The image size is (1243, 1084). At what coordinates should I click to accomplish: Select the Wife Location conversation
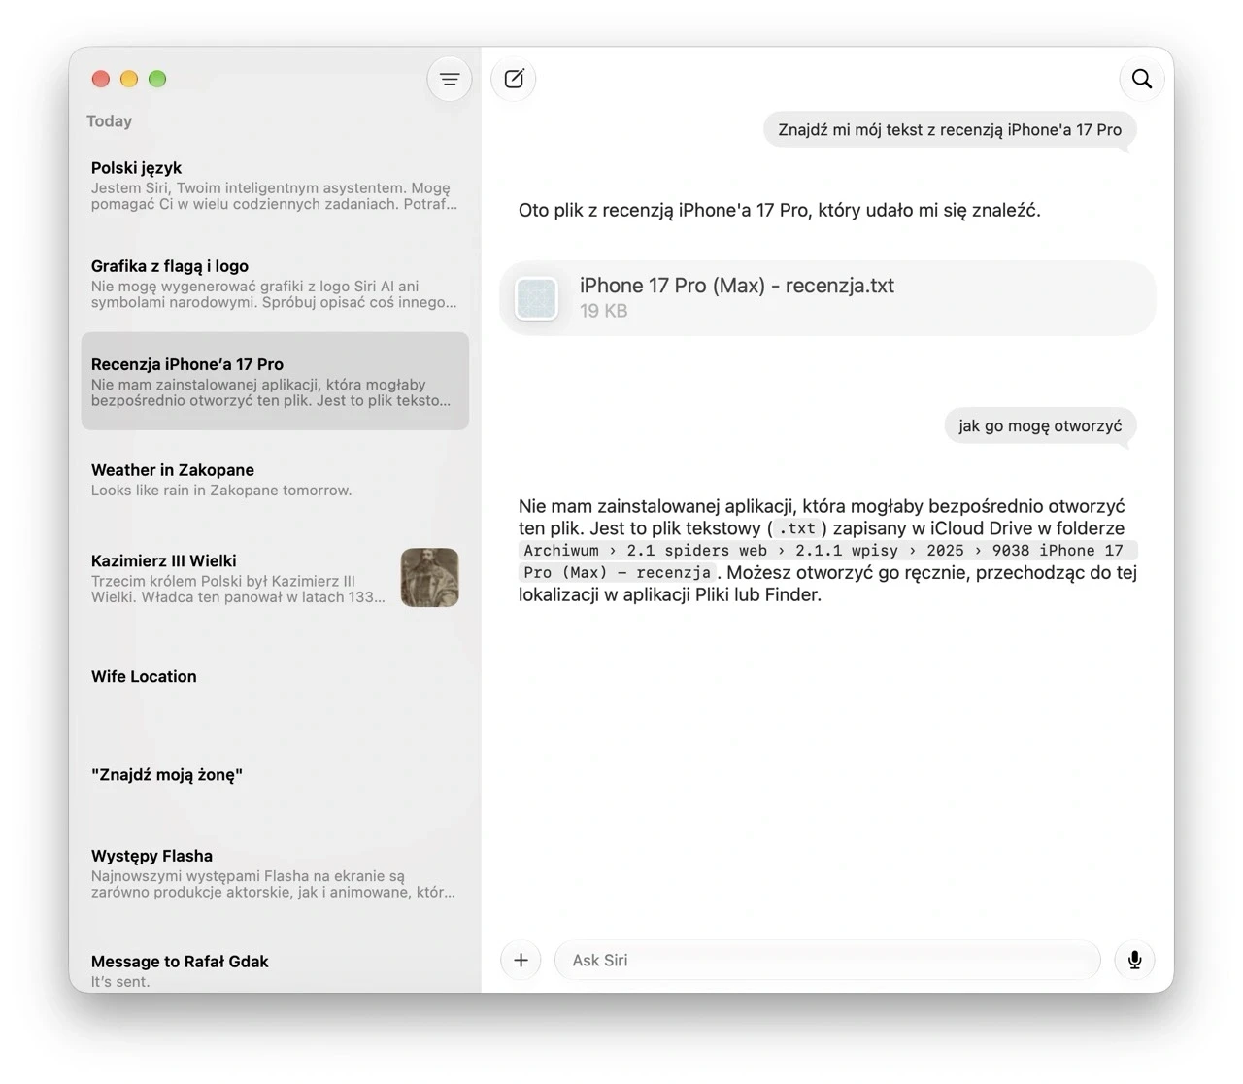point(275,677)
